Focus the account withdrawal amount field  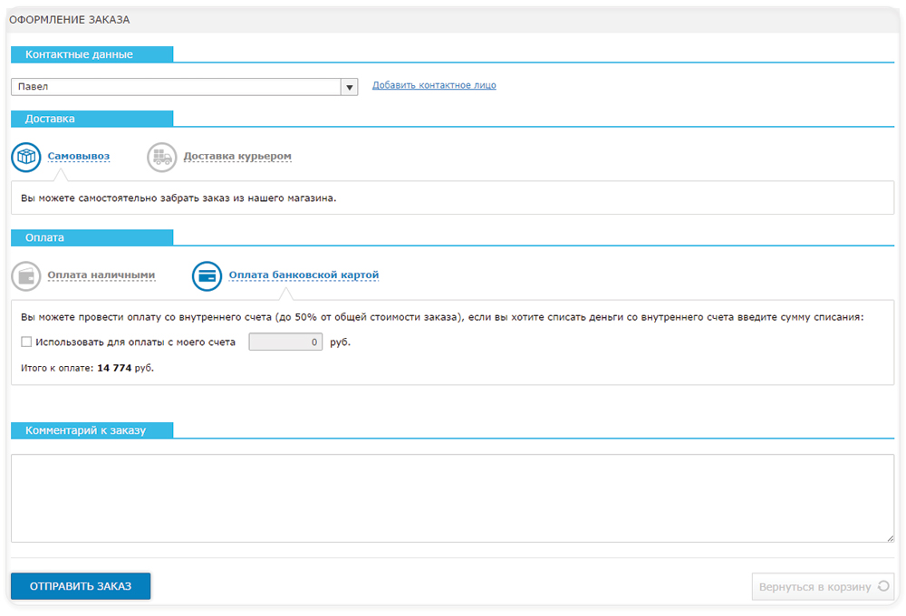pyautogui.click(x=285, y=342)
